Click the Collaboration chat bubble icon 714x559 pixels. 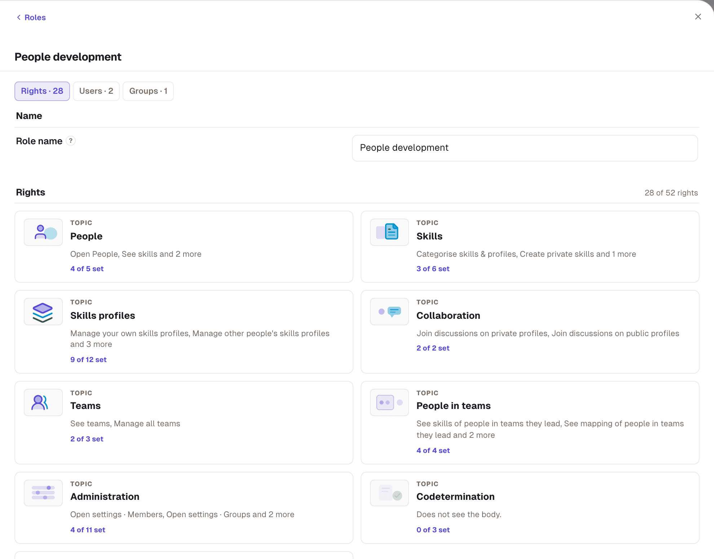(389, 312)
